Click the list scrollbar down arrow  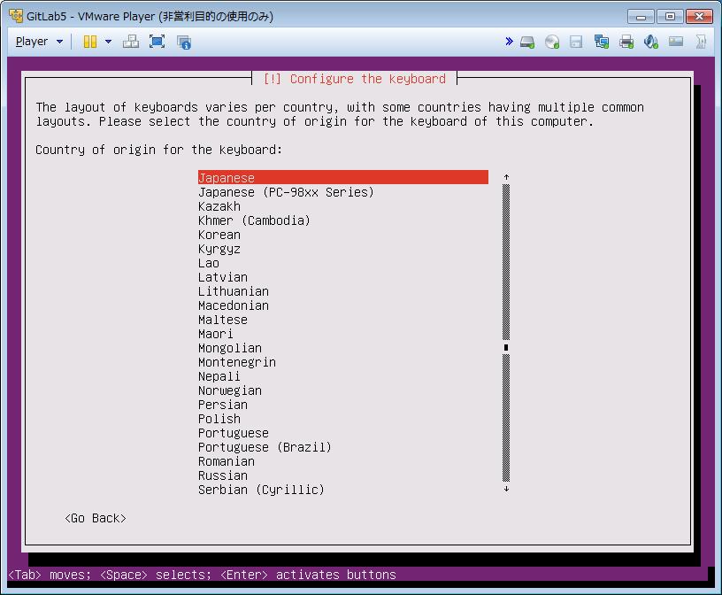pos(506,489)
